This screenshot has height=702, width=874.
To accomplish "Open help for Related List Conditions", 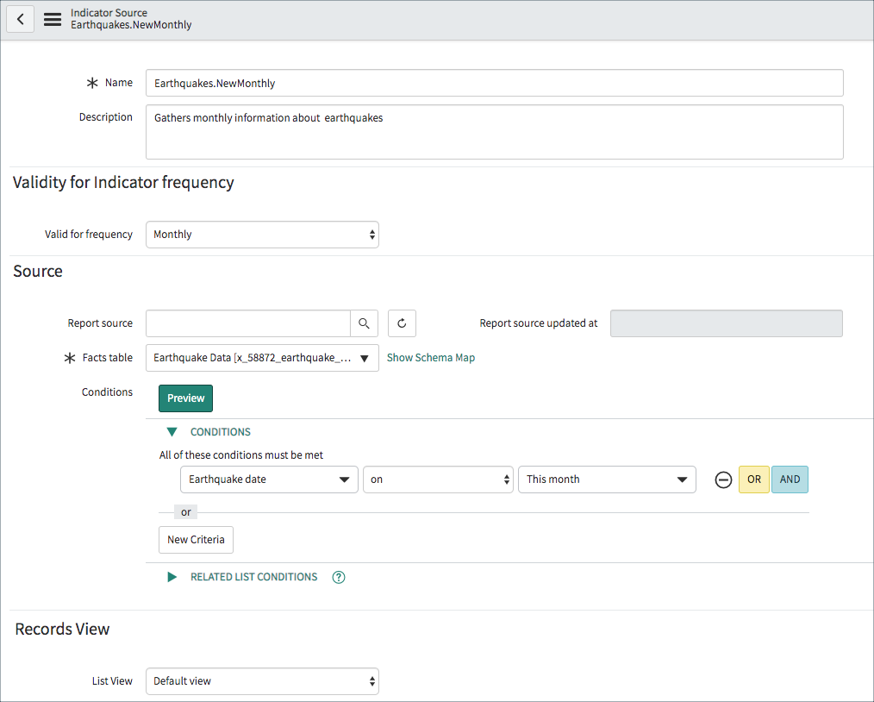I will 338,576.
